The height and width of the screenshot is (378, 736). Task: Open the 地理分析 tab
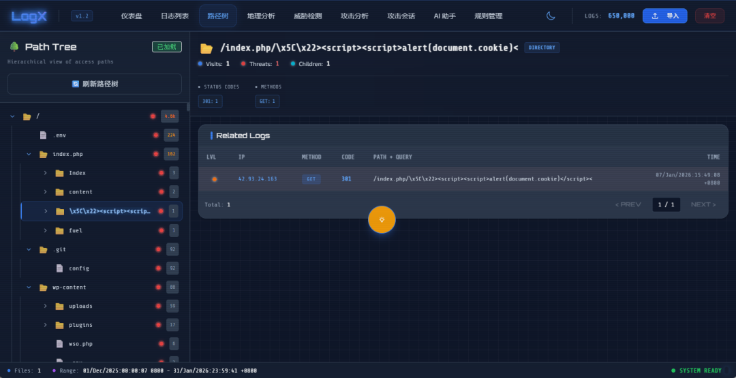[261, 16]
